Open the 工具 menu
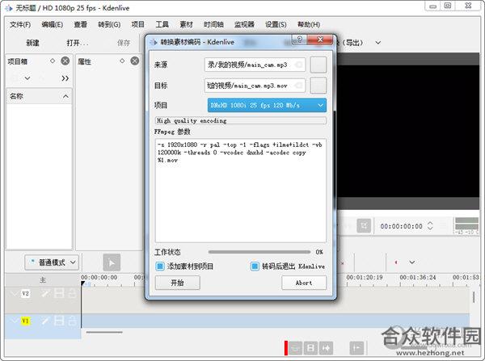This screenshot has height=361, width=485. (162, 24)
